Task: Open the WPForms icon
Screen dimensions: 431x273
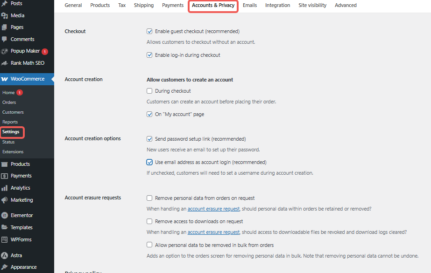Action: click(5, 240)
